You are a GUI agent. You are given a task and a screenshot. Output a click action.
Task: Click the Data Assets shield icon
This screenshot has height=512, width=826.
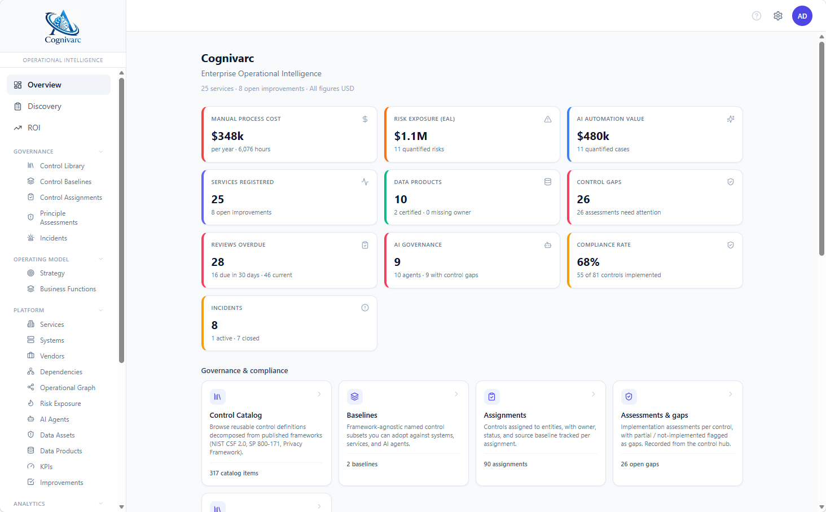click(31, 435)
